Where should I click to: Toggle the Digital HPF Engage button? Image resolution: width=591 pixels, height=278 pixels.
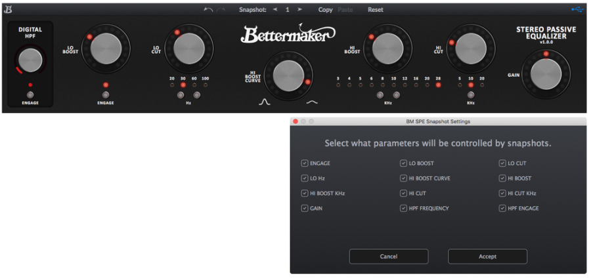(30, 94)
